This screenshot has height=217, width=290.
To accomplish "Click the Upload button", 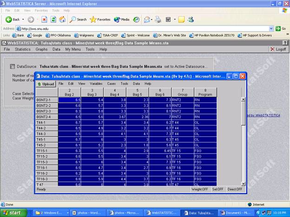I will click(x=46, y=84).
